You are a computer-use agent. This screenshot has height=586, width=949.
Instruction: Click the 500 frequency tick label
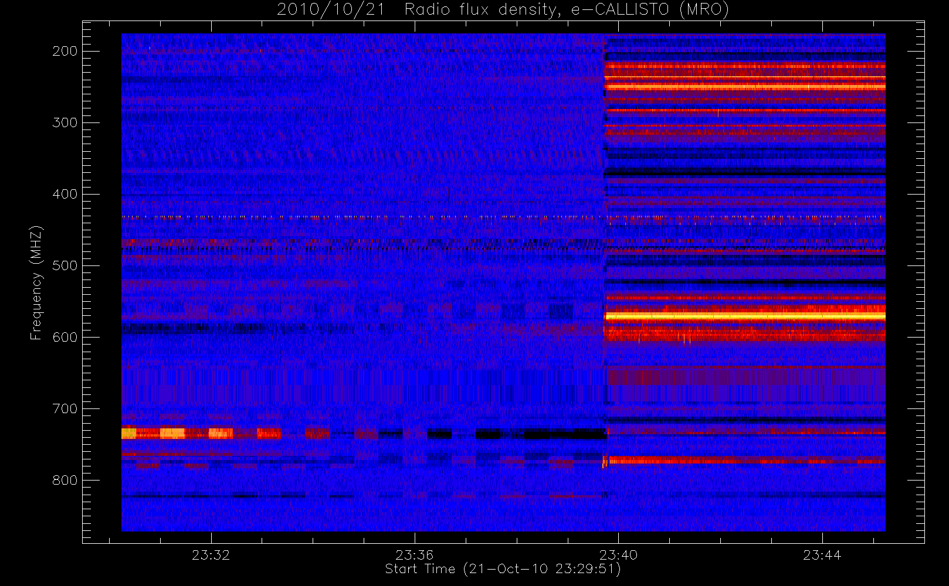tap(65, 265)
